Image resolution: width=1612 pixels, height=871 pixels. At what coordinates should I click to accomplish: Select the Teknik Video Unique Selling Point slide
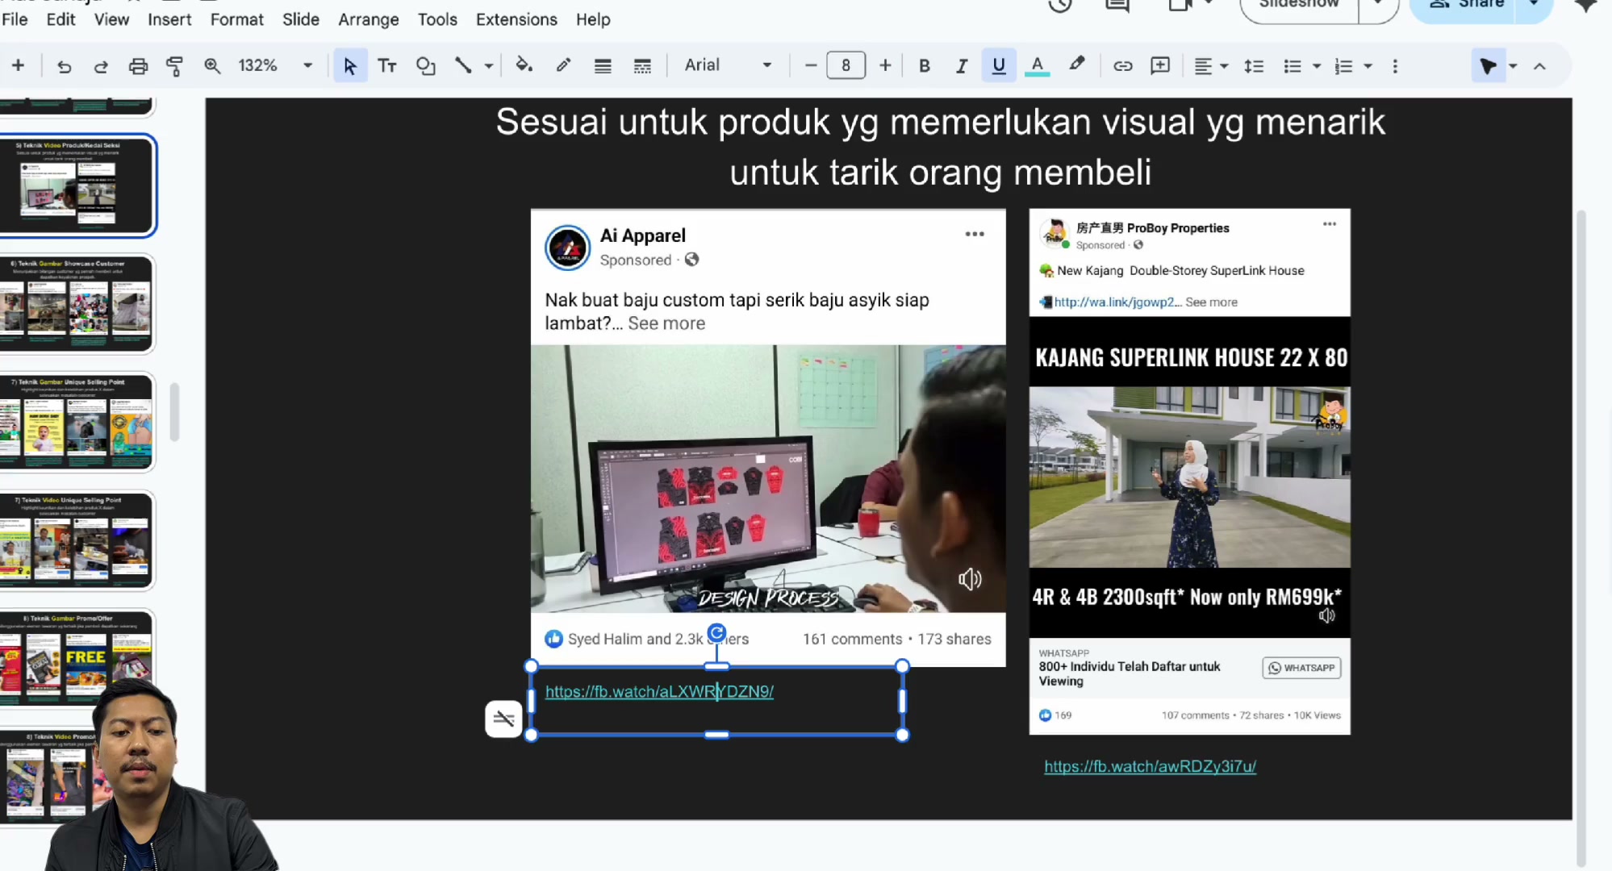[x=77, y=540]
